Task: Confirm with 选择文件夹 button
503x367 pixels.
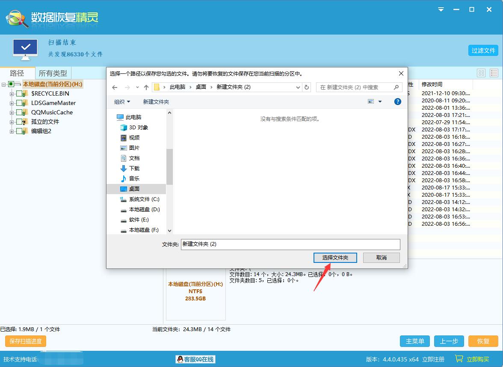Action: coord(335,258)
